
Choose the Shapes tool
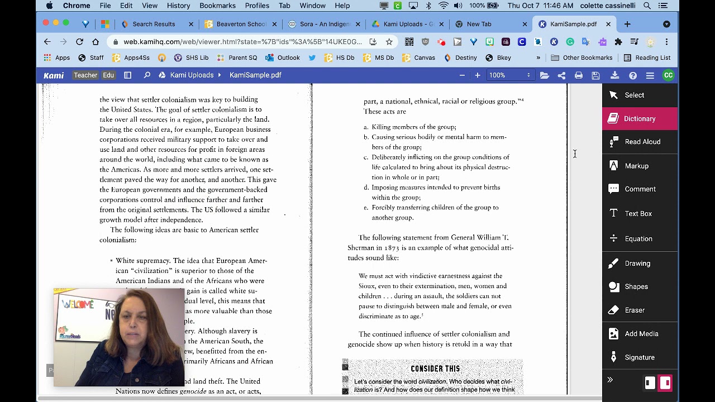coord(640,286)
